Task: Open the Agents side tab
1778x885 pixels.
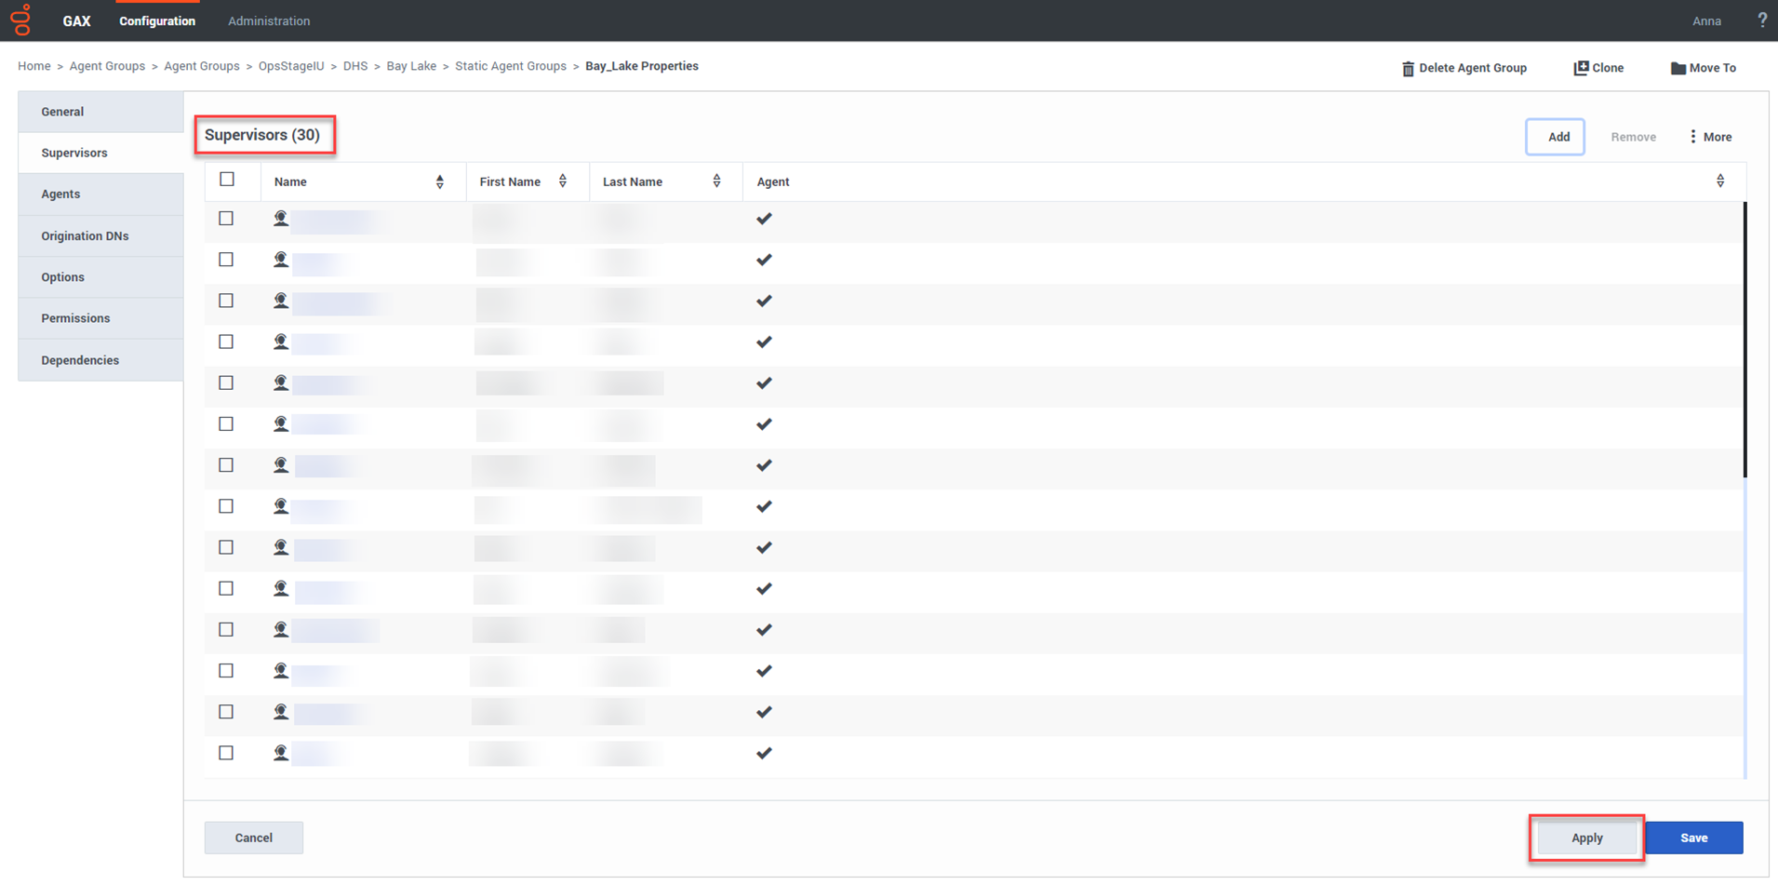Action: 61,194
